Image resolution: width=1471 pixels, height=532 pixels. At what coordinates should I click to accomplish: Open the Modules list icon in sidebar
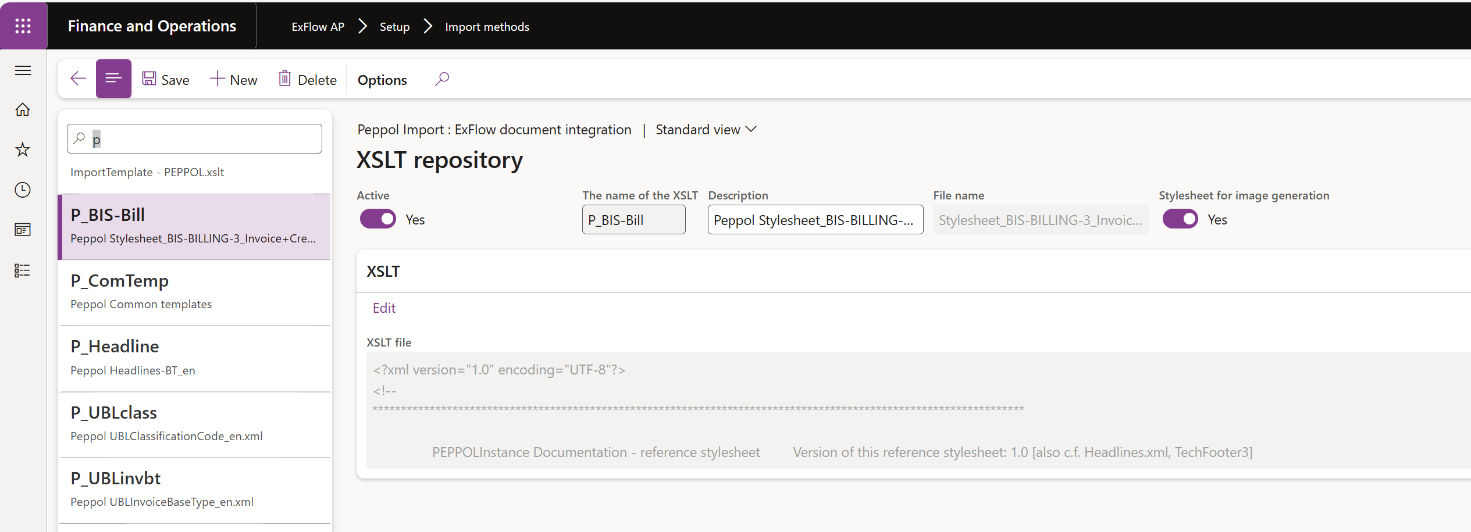23,270
